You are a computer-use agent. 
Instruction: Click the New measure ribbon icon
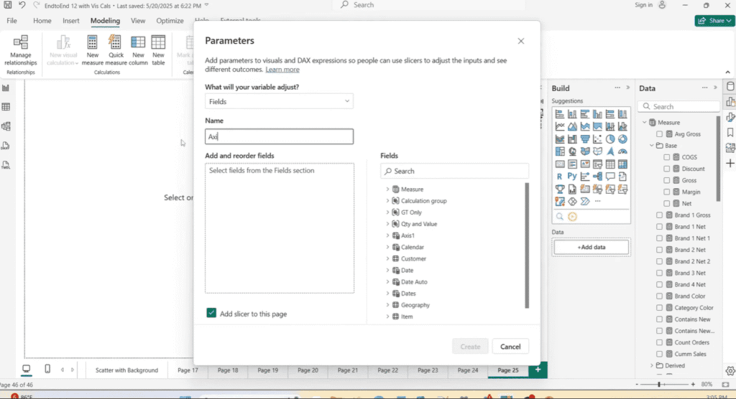point(93,50)
